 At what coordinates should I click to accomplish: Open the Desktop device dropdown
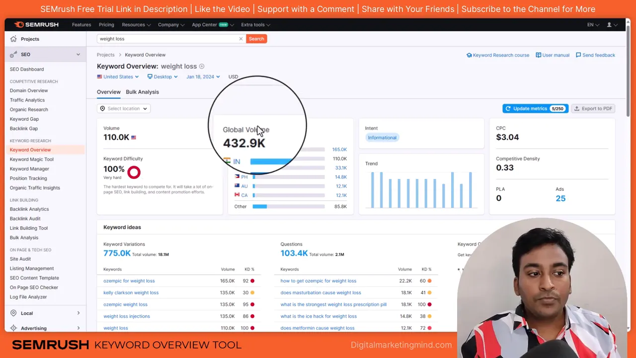[162, 77]
